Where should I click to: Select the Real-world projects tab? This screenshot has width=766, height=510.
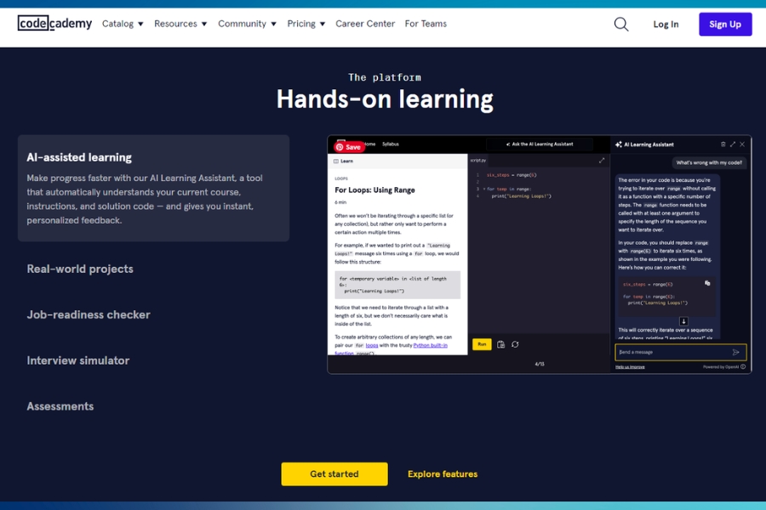(80, 269)
